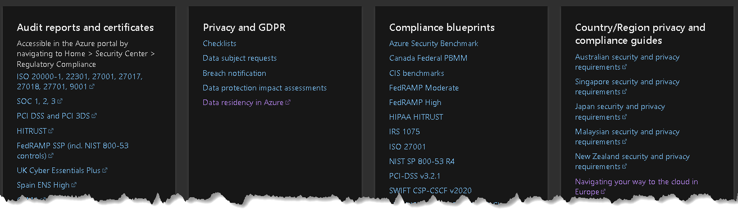Open the GDPR Checklists link
738x209 pixels.
[220, 43]
